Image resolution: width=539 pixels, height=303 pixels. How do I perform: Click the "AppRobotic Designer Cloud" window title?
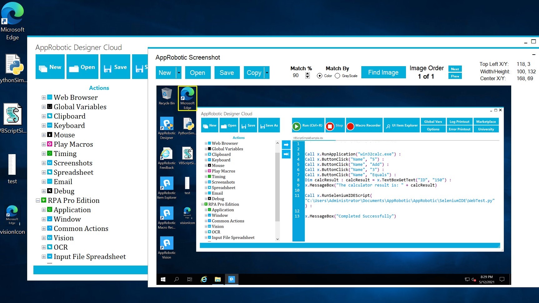point(78,47)
